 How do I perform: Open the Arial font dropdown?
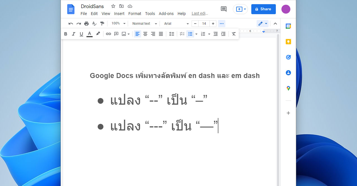[x=176, y=24]
